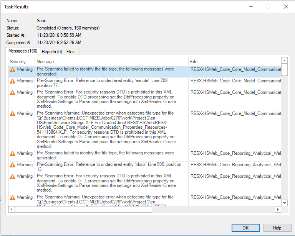Click warning icon for 'nbsp' entity error
The image size is (295, 236).
[x=13, y=165]
